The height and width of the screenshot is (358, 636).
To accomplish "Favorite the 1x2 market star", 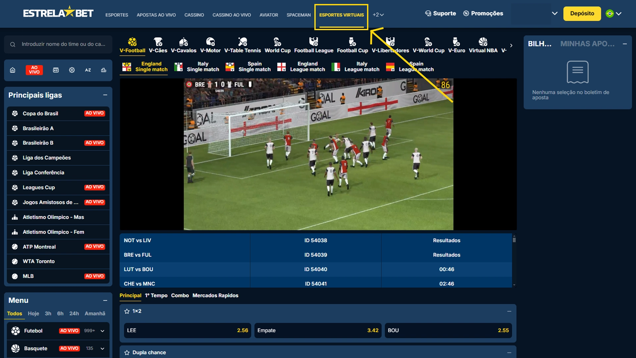I will (127, 311).
